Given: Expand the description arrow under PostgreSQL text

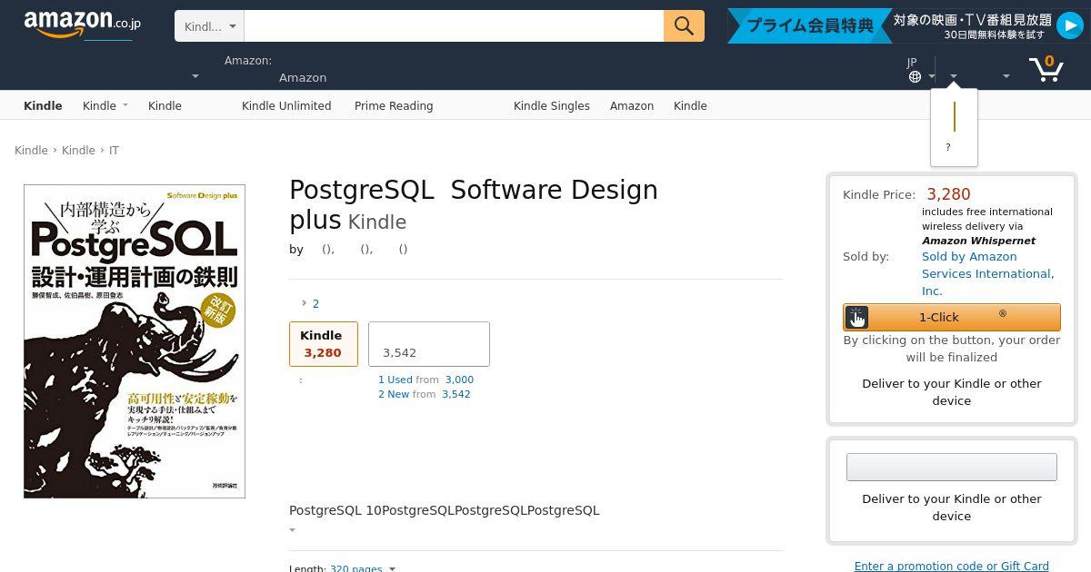Looking at the screenshot, I should point(293,530).
